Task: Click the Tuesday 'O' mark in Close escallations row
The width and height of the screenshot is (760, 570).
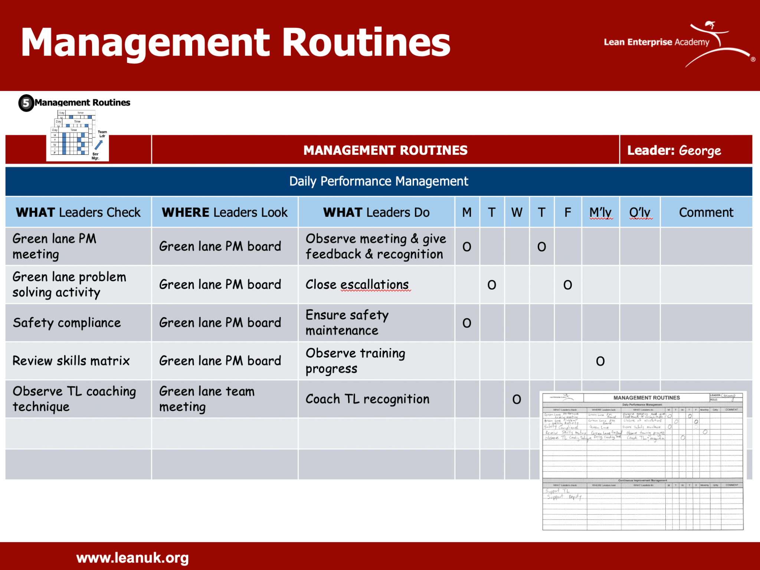Action: pyautogui.click(x=492, y=285)
